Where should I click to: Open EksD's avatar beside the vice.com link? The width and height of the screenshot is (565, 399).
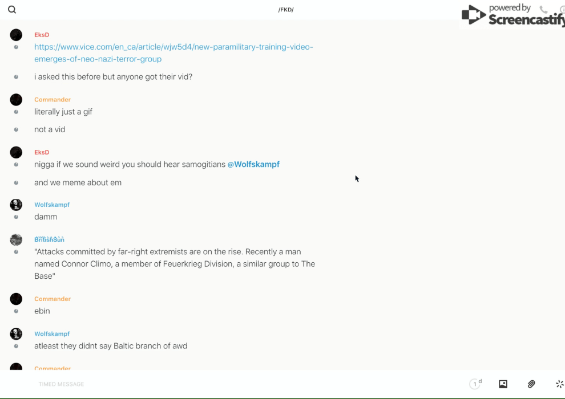coord(16,35)
